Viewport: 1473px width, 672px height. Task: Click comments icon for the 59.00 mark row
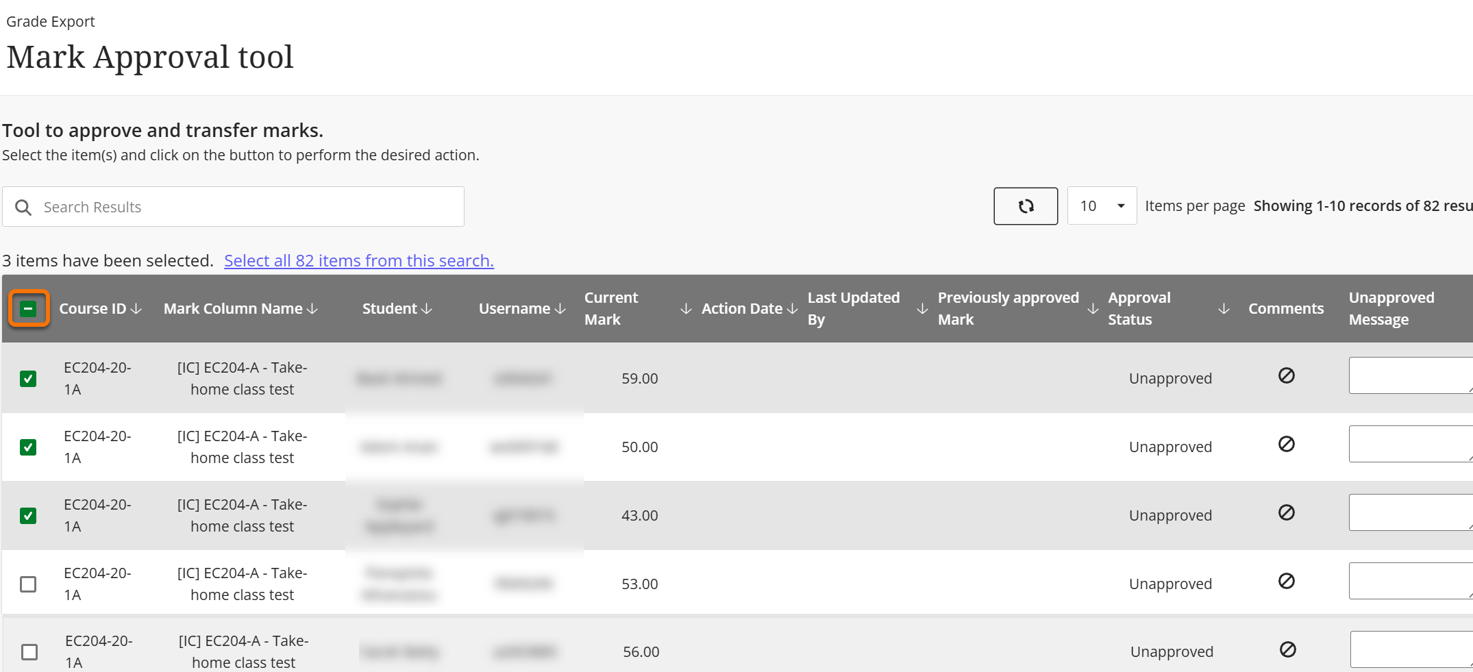(x=1286, y=375)
